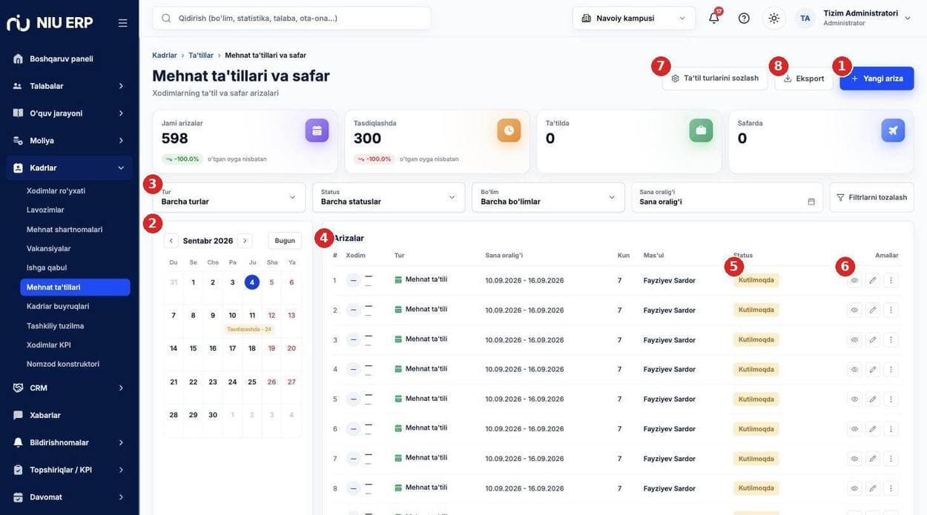
Task: Collapse the Kadrlar sidebar section
Action: 69,167
